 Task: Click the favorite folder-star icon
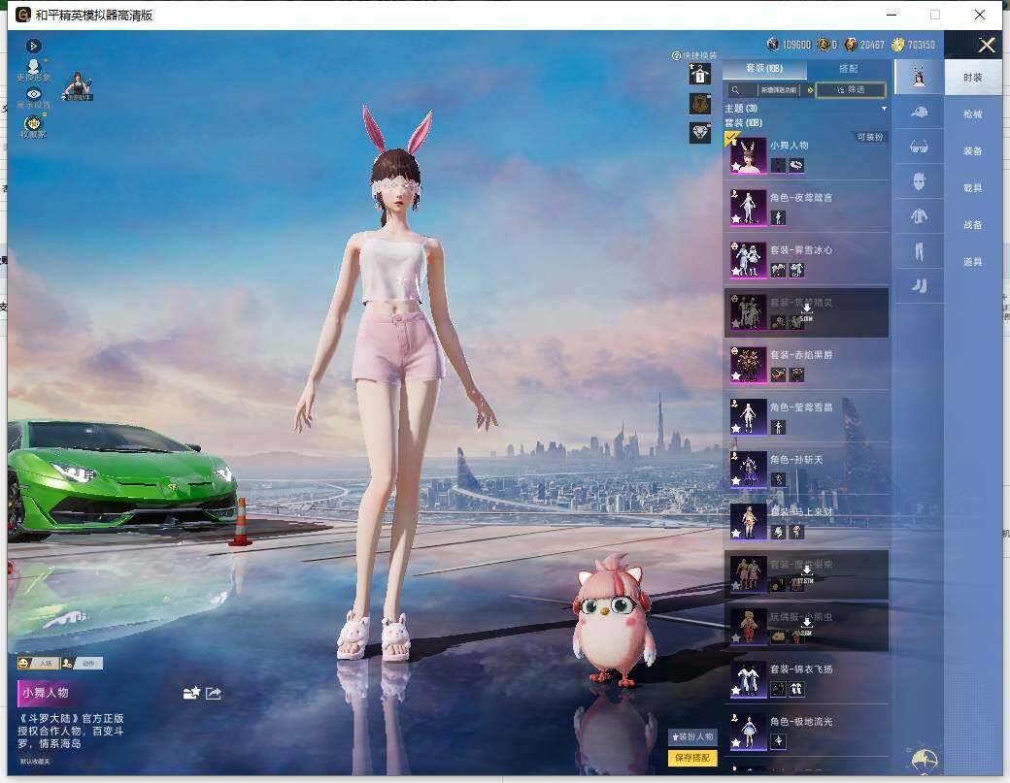point(191,693)
